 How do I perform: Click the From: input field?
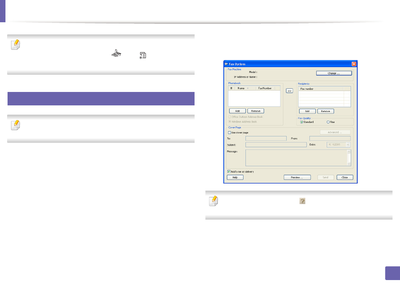330,139
